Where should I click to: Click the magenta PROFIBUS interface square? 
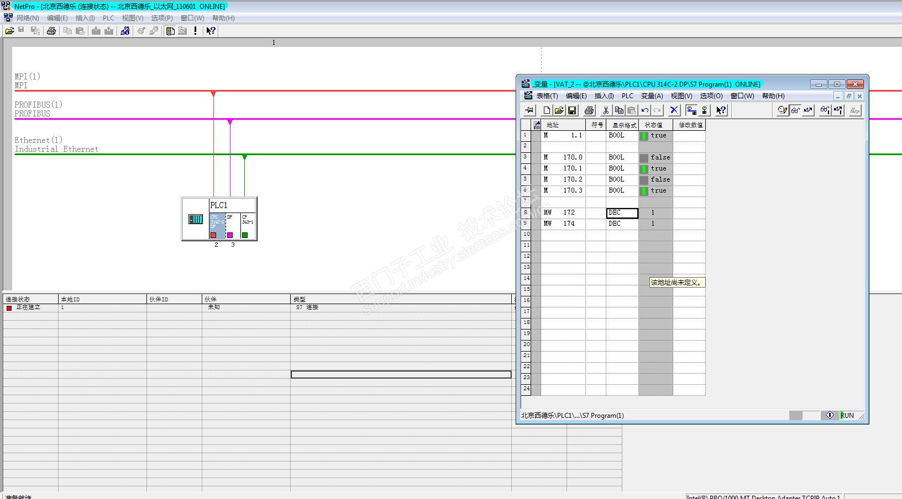click(x=230, y=235)
